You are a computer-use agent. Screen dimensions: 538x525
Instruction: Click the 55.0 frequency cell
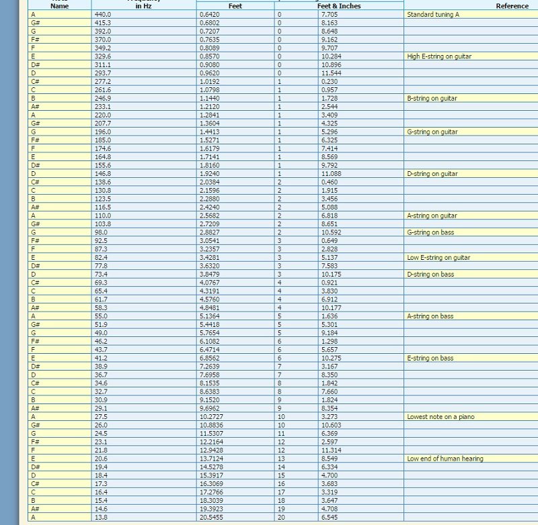[144, 316]
